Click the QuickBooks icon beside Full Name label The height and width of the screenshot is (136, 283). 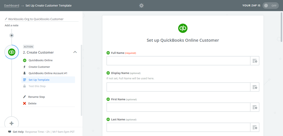point(108,53)
